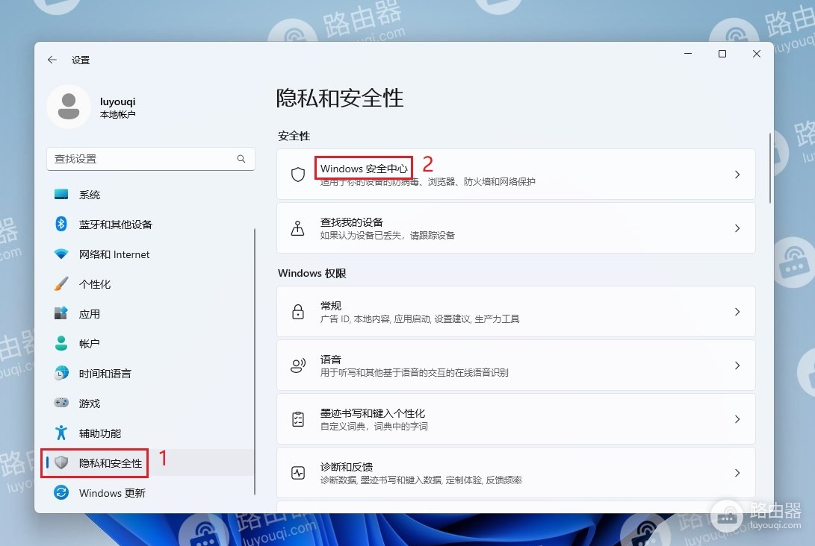Viewport: 815px width, 546px height.
Task: Click the clipboard icon for 墨迹书写和键入个性化
Action: pos(298,419)
